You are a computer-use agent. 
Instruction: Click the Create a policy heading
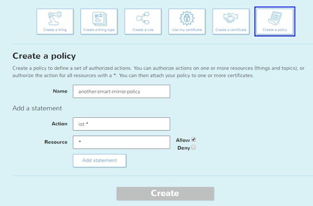click(44, 56)
